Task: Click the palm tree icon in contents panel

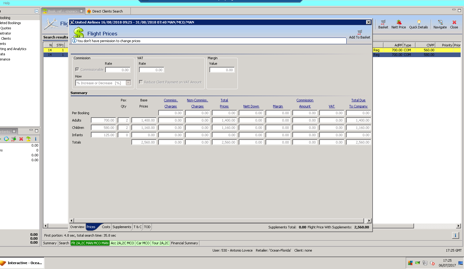Action: (x=28, y=139)
